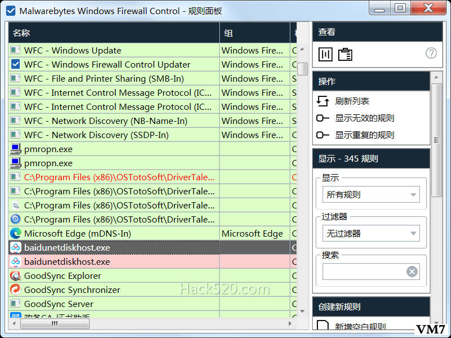Viewport: 451px width, 338px height.
Task: Select the GoodSync Server rule text
Action: pos(59,304)
